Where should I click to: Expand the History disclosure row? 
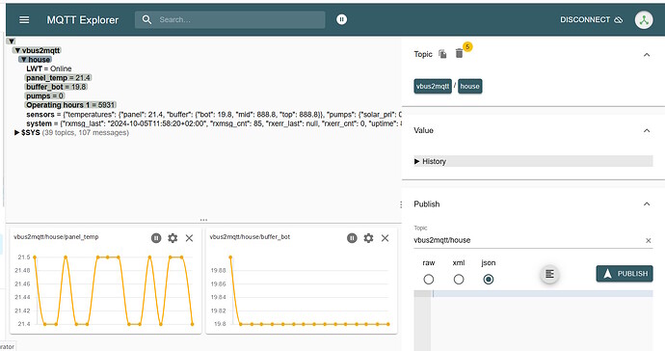[x=533, y=161]
